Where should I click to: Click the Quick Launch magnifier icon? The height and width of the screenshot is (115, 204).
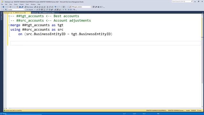click(192, 1)
